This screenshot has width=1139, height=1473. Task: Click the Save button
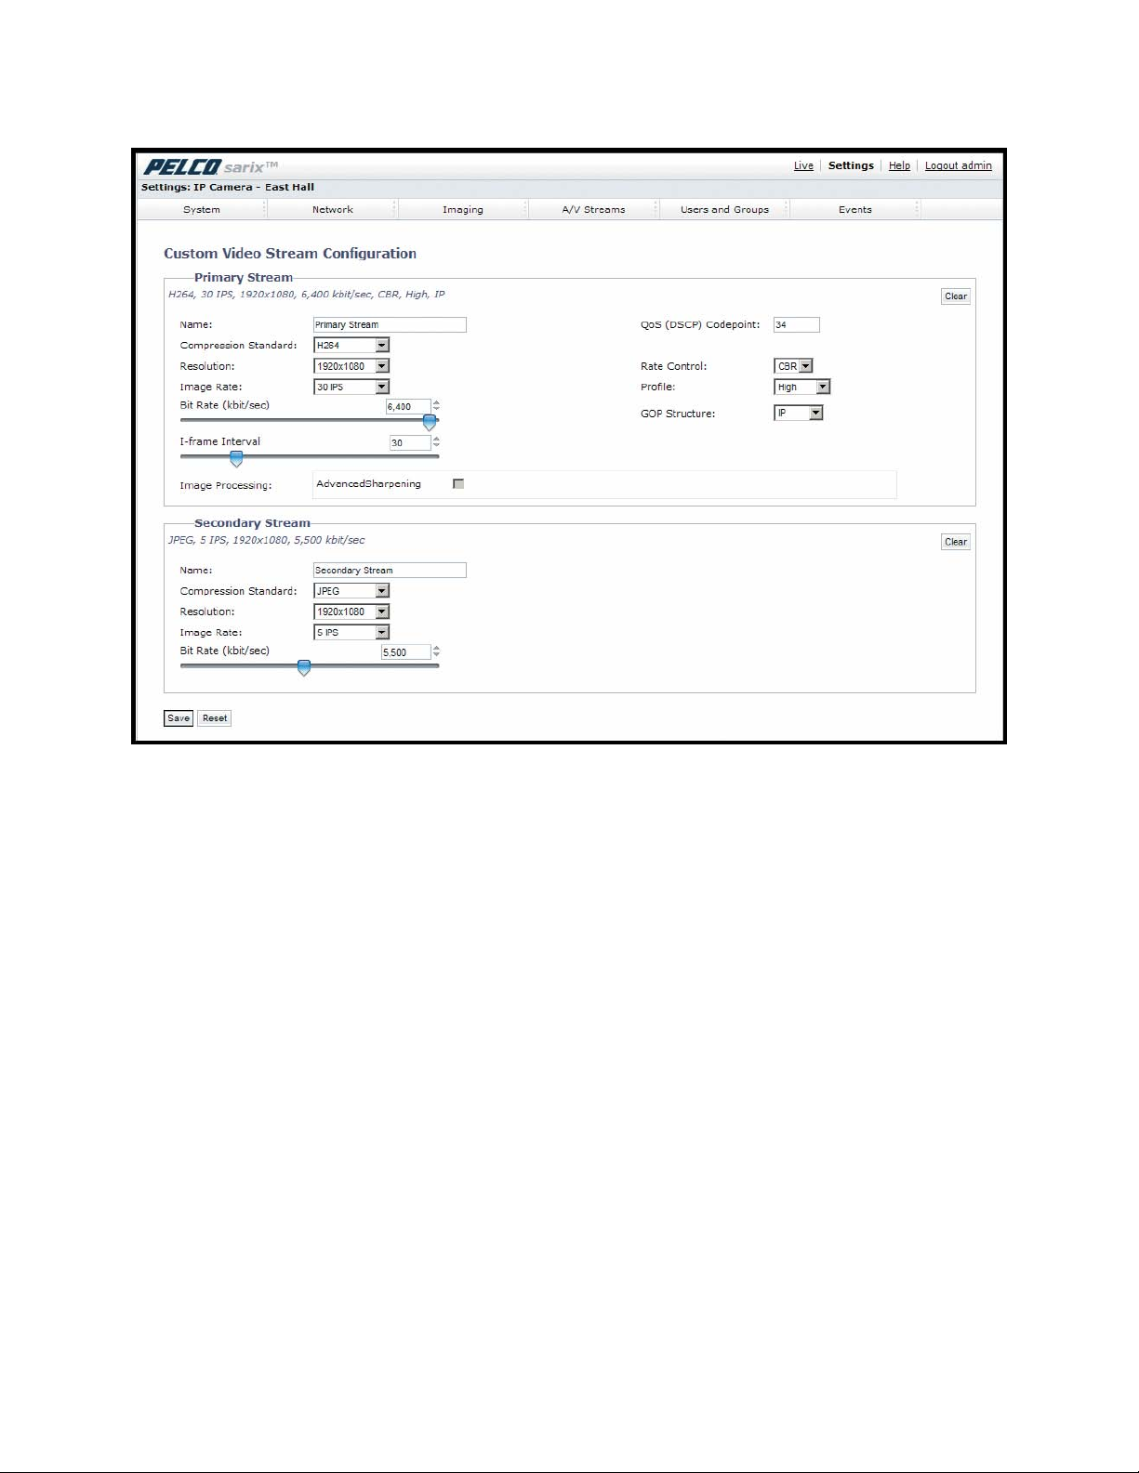179,718
